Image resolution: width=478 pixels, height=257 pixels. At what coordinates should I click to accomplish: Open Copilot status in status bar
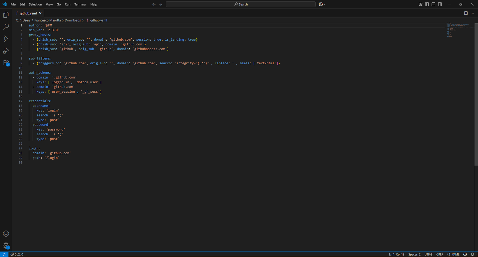coord(465,254)
